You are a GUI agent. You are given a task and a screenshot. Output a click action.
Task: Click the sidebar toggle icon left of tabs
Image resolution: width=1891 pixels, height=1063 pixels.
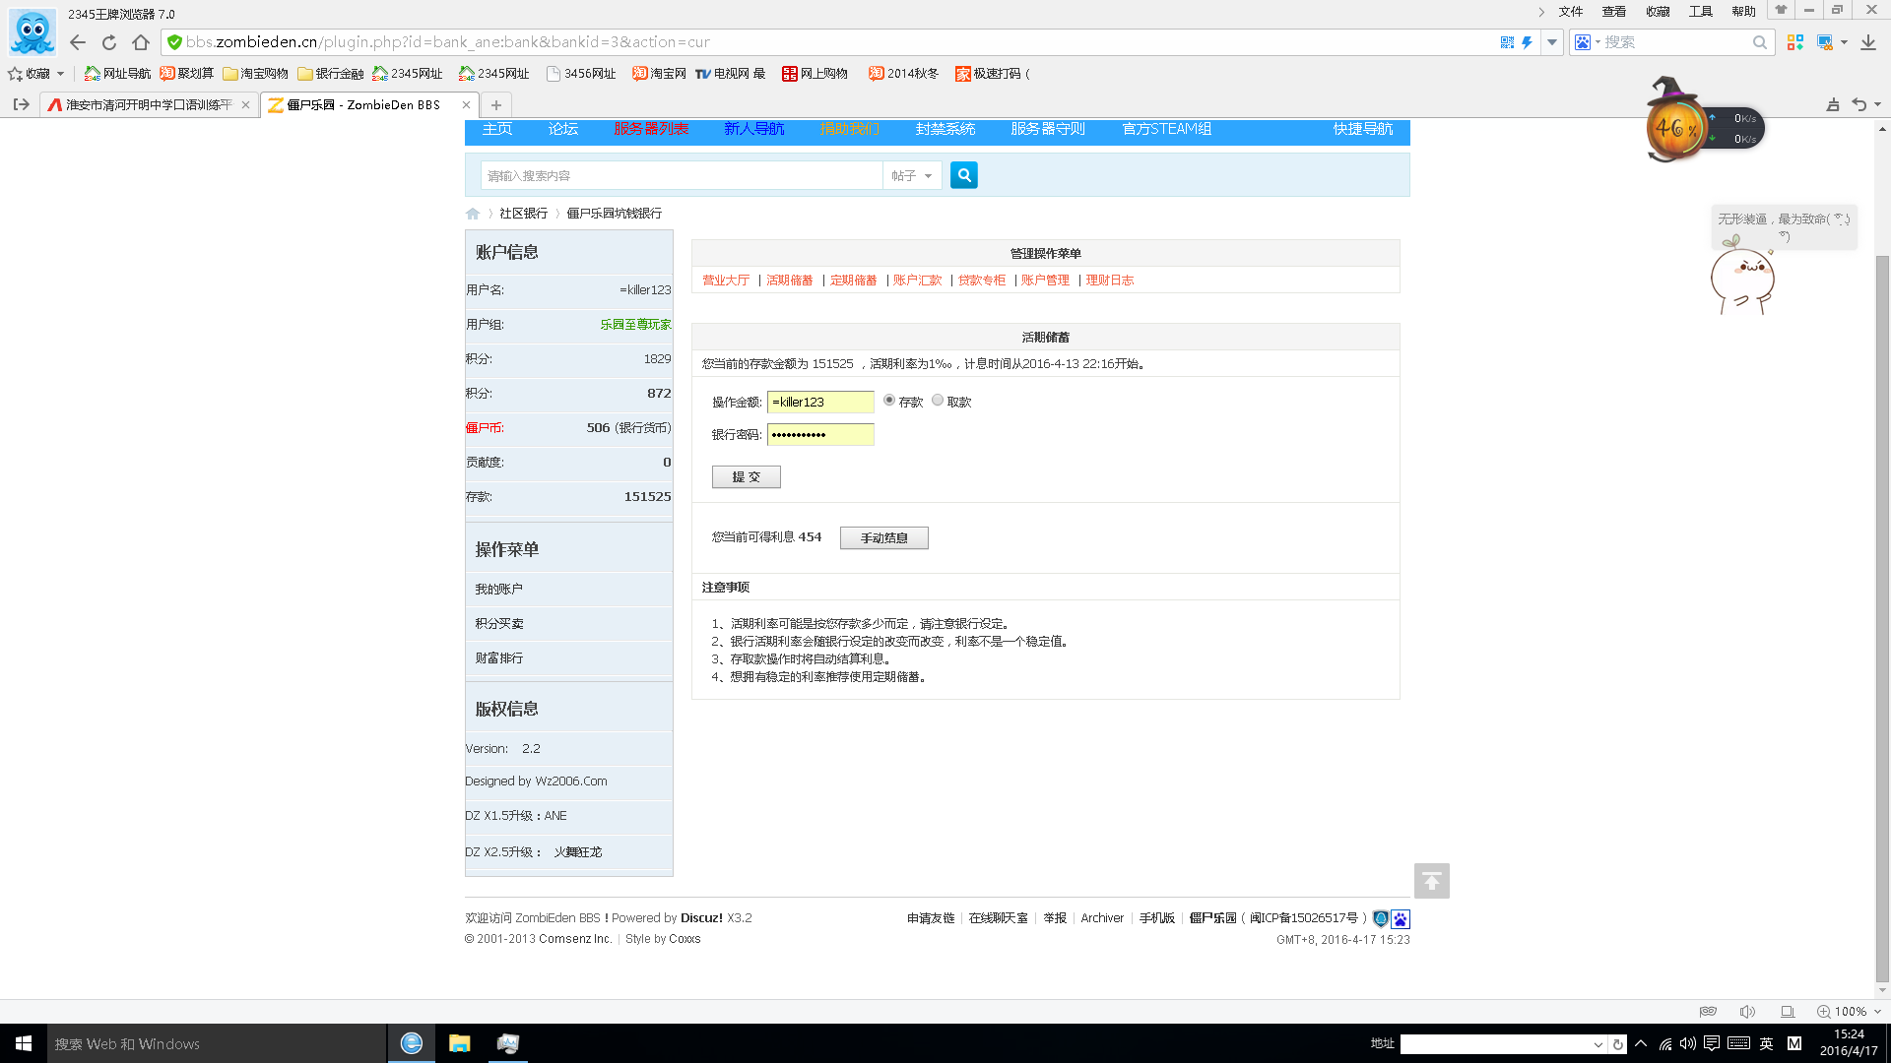(x=21, y=104)
